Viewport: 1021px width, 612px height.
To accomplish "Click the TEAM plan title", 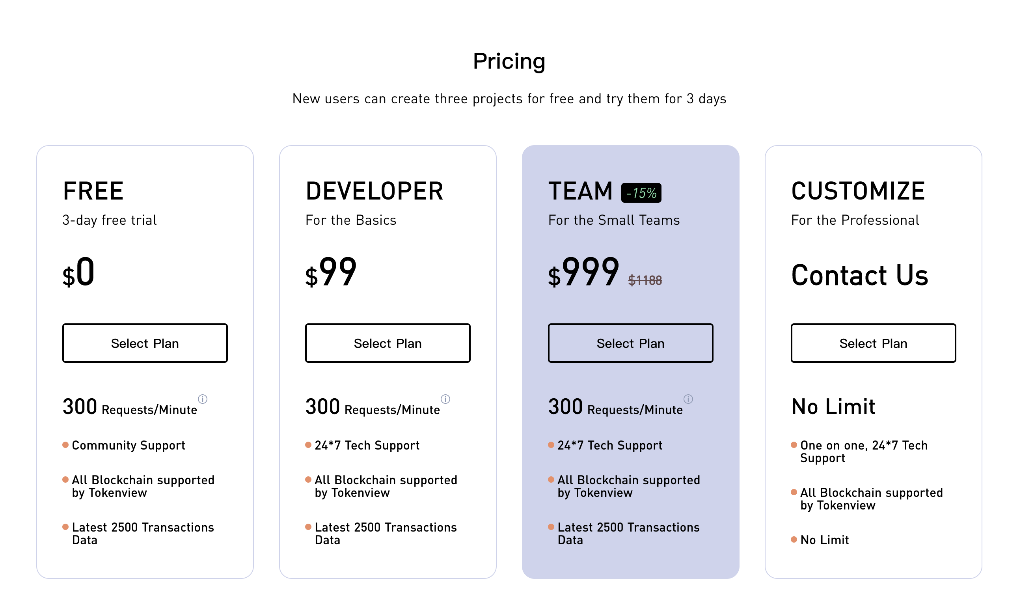I will click(580, 191).
